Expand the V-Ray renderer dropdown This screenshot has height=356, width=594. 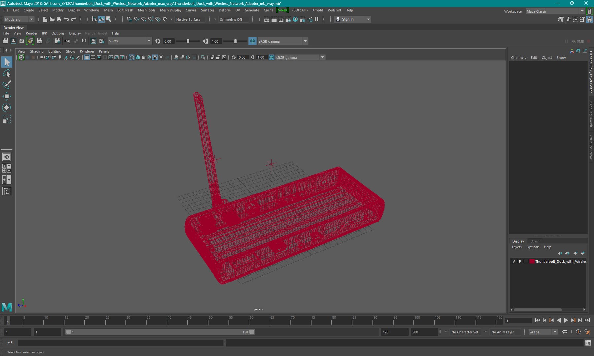(x=149, y=41)
